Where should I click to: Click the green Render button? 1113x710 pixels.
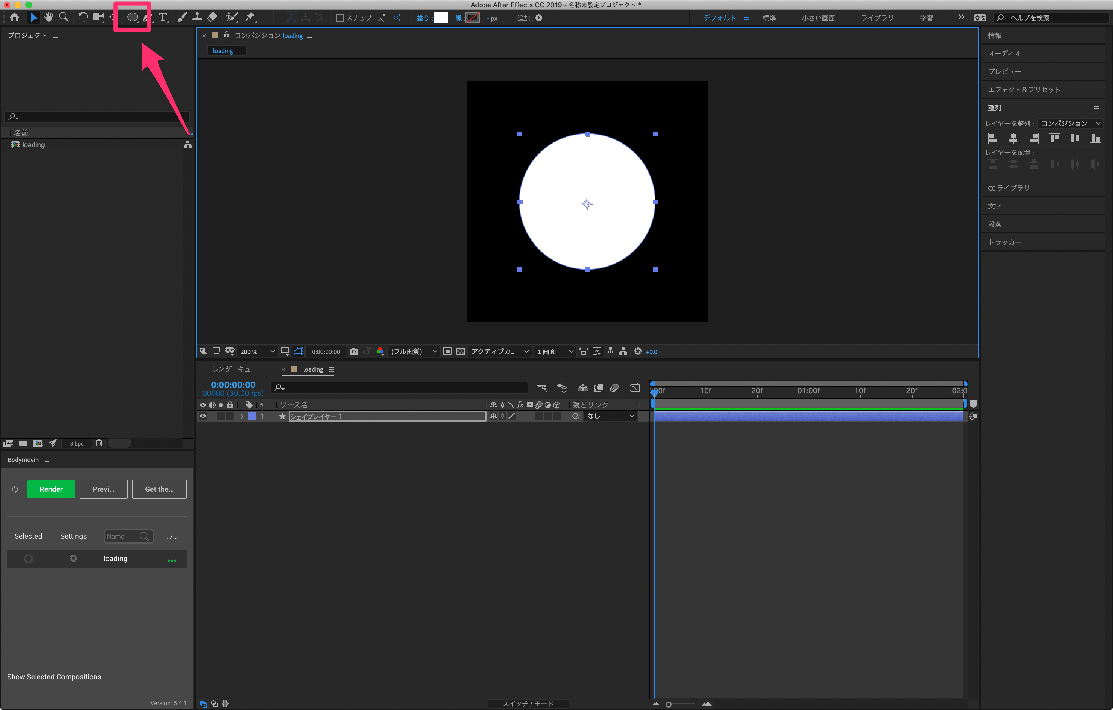(x=51, y=489)
